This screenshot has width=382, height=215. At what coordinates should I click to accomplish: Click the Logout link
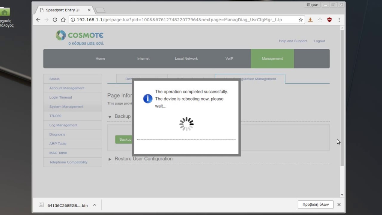coord(319,41)
